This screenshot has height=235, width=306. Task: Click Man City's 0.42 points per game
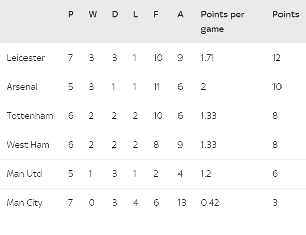[210, 203]
